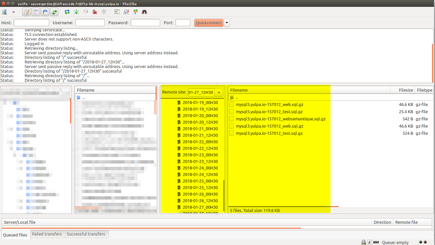Open the speed limits status bar icon
435x245 pixels.
pos(376,242)
